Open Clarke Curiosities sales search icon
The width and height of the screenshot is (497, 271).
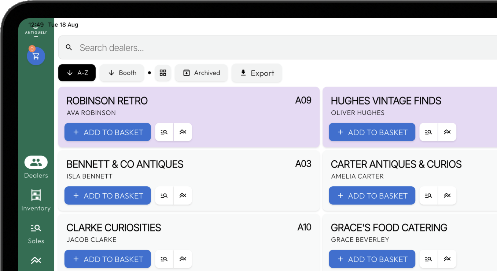(x=164, y=259)
